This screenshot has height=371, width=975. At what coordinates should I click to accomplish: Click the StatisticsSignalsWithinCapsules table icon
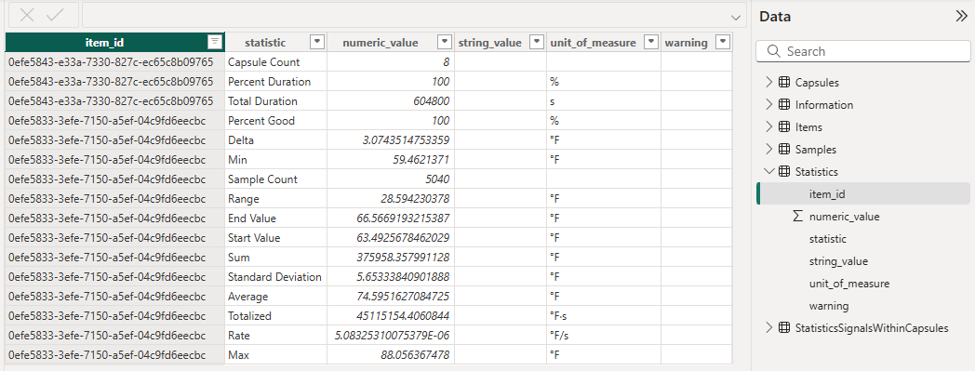tap(784, 328)
